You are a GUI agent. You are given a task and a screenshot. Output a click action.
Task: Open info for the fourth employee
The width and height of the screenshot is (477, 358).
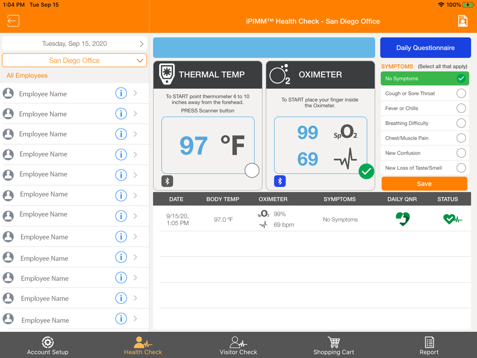[x=121, y=154]
